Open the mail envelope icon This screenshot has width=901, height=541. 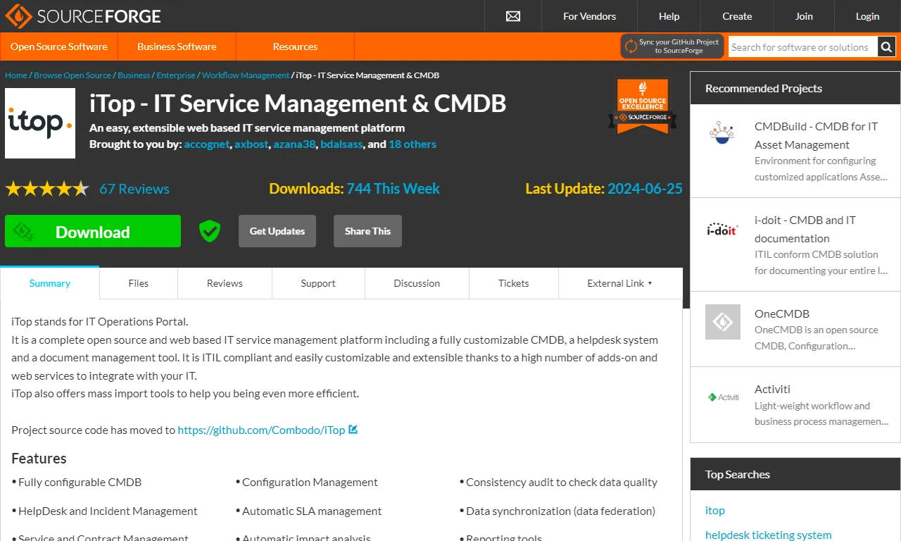click(513, 16)
